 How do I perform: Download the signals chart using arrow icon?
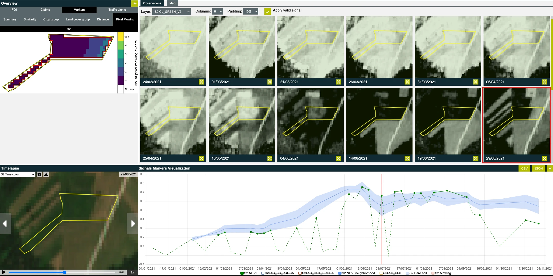pyautogui.click(x=550, y=168)
